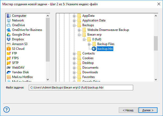Screen dimensions: 163x116
Task: Select the Amazon S3 icon
Action: pos(9,44)
